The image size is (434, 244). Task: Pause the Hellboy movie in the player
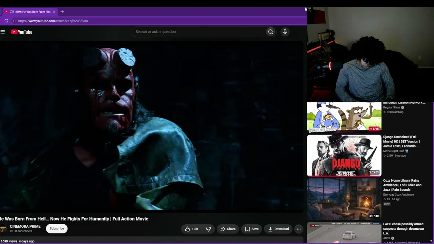click(x=152, y=127)
